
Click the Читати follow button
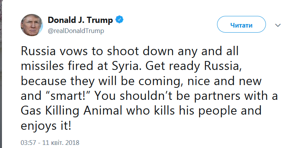coord(241,24)
